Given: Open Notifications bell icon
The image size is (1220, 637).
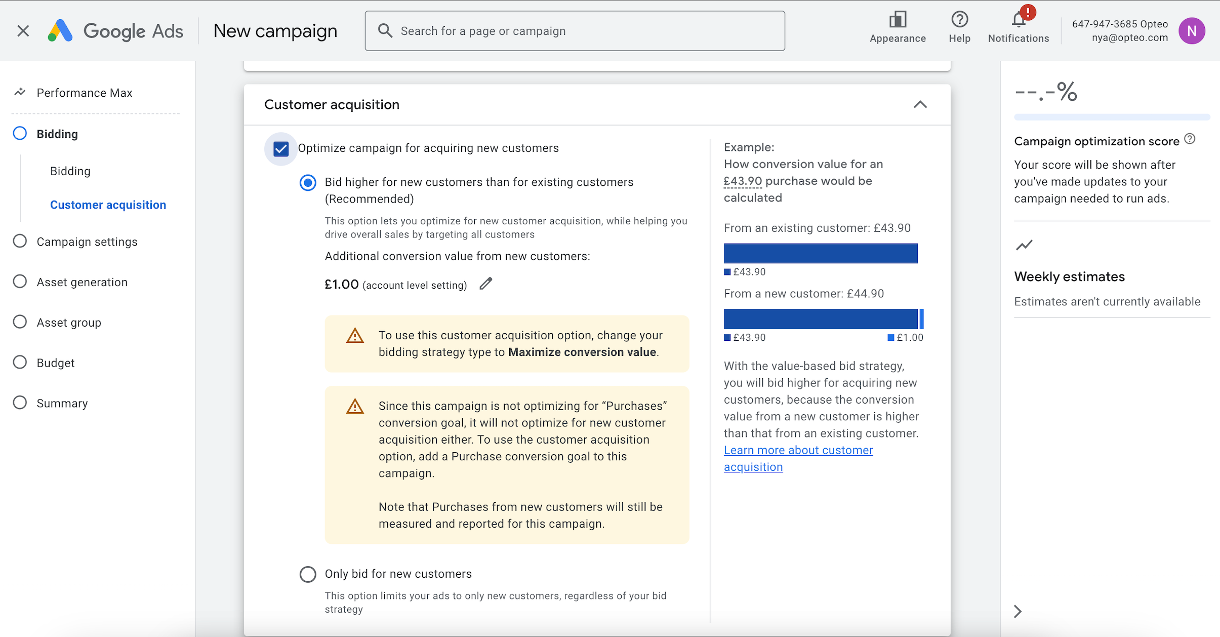Looking at the screenshot, I should click(x=1019, y=20).
